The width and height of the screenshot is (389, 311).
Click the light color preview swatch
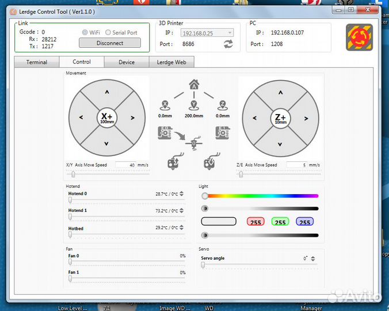tap(219, 221)
